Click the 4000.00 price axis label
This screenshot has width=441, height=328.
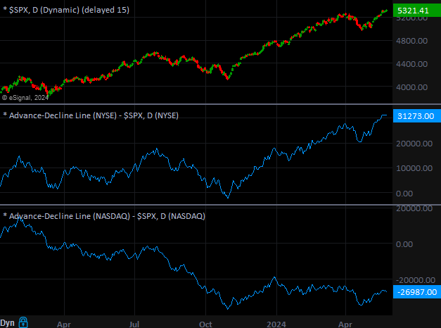point(411,87)
